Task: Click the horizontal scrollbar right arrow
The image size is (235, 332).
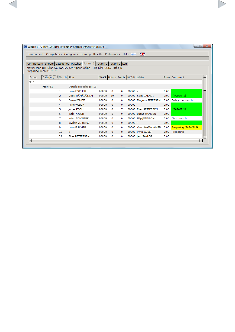Action: coord(201,141)
